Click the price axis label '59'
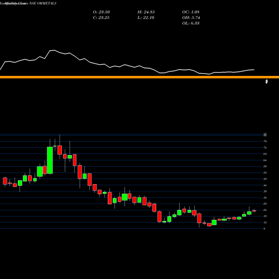The image size is (279, 279). [265, 166]
